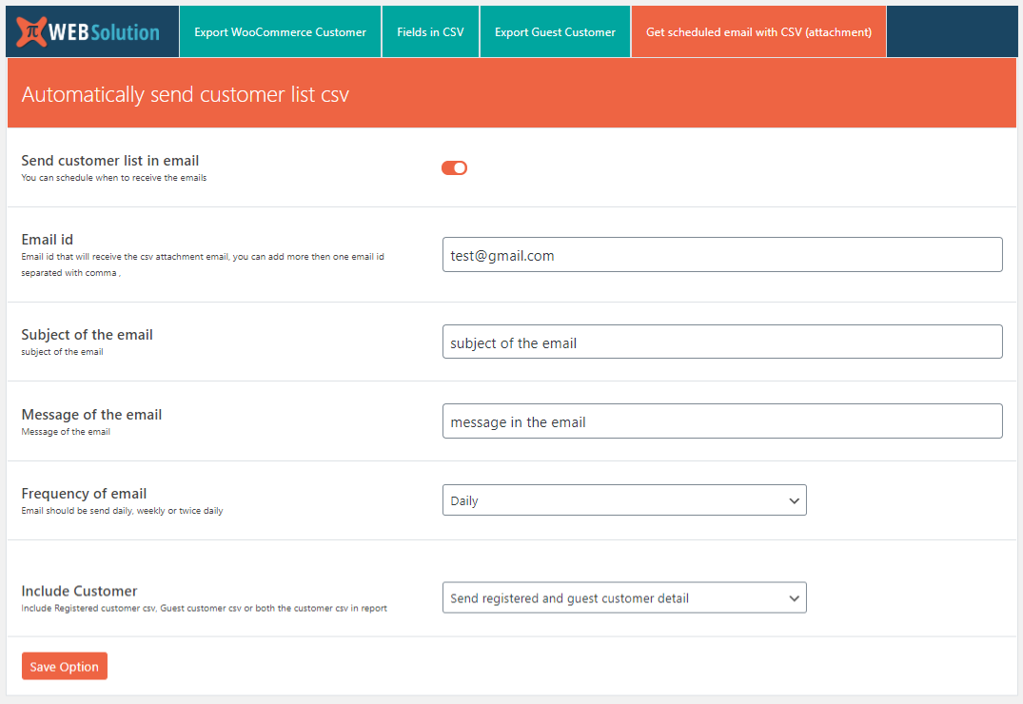Screen dimensions: 1023x704
Task: Click the Subject of the email label
Action: 87,335
